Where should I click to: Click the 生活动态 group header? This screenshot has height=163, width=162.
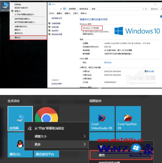pyautogui.click(x=14, y=101)
